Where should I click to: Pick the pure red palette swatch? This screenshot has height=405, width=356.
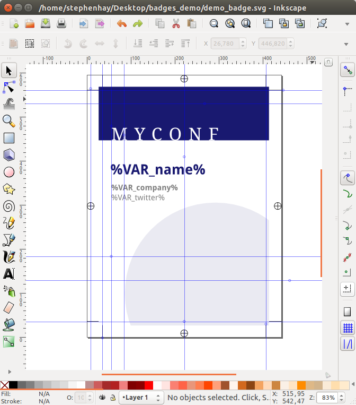point(149,385)
